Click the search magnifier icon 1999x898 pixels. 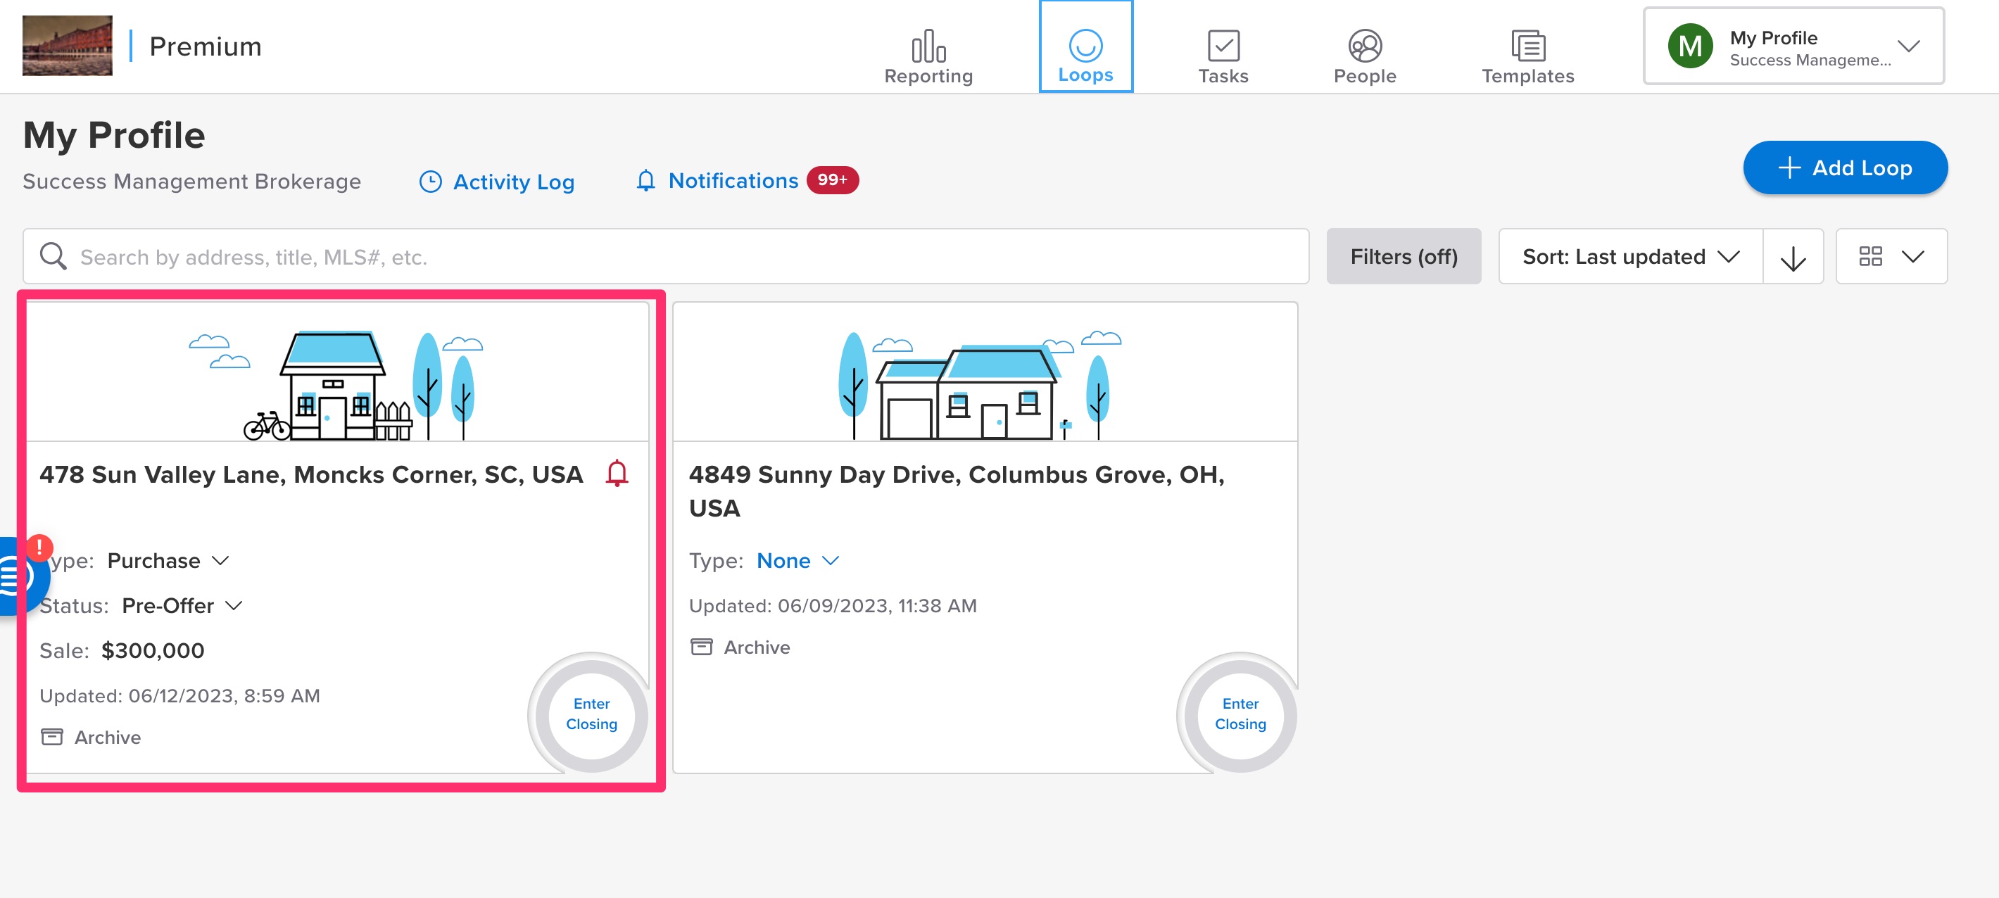point(53,256)
